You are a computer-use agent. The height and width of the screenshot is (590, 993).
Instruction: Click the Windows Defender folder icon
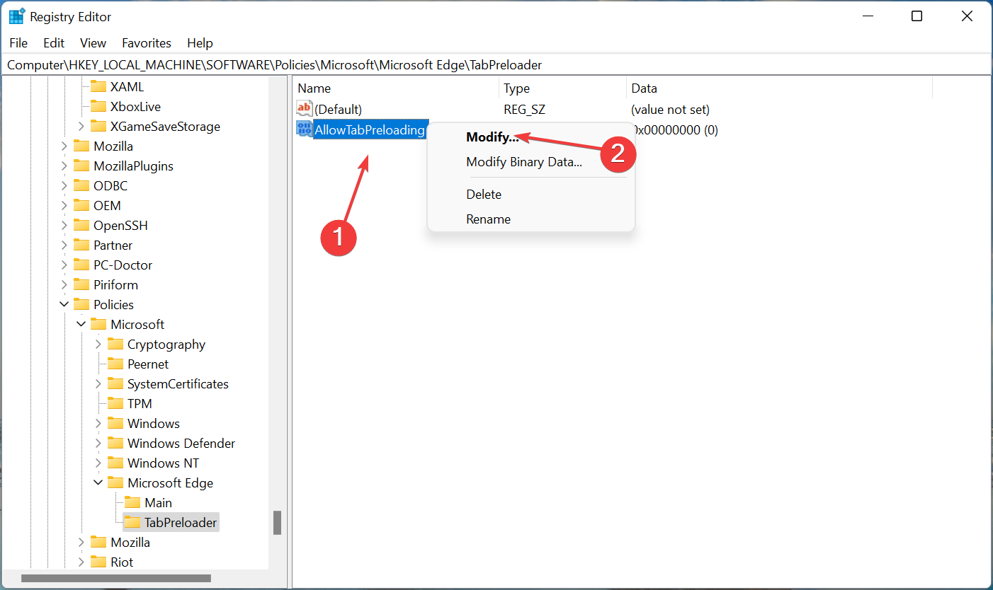pos(115,443)
